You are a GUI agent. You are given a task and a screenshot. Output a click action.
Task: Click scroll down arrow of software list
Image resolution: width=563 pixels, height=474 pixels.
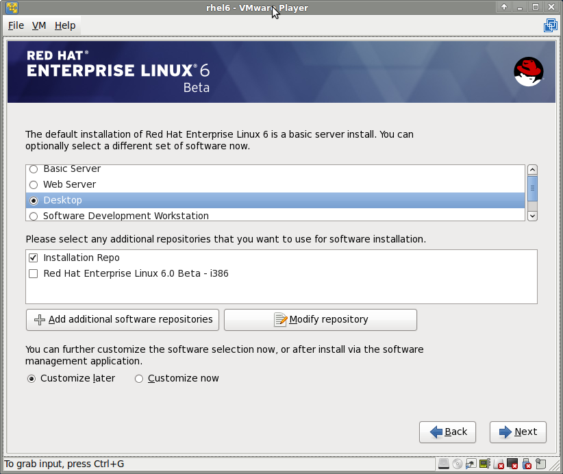click(x=532, y=216)
